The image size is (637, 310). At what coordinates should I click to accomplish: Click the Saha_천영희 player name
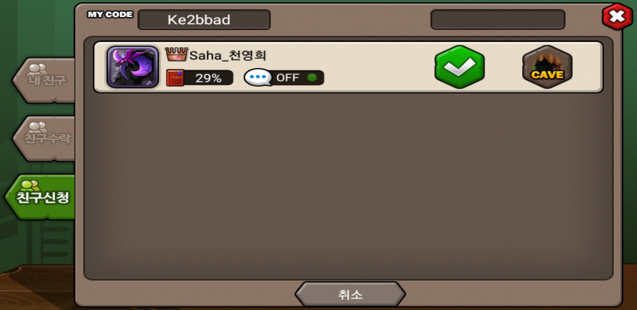point(228,55)
